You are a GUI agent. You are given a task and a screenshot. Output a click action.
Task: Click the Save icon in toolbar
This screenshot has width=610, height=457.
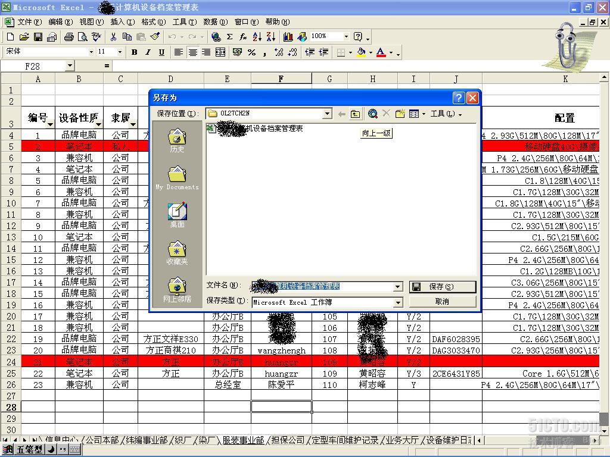point(38,37)
